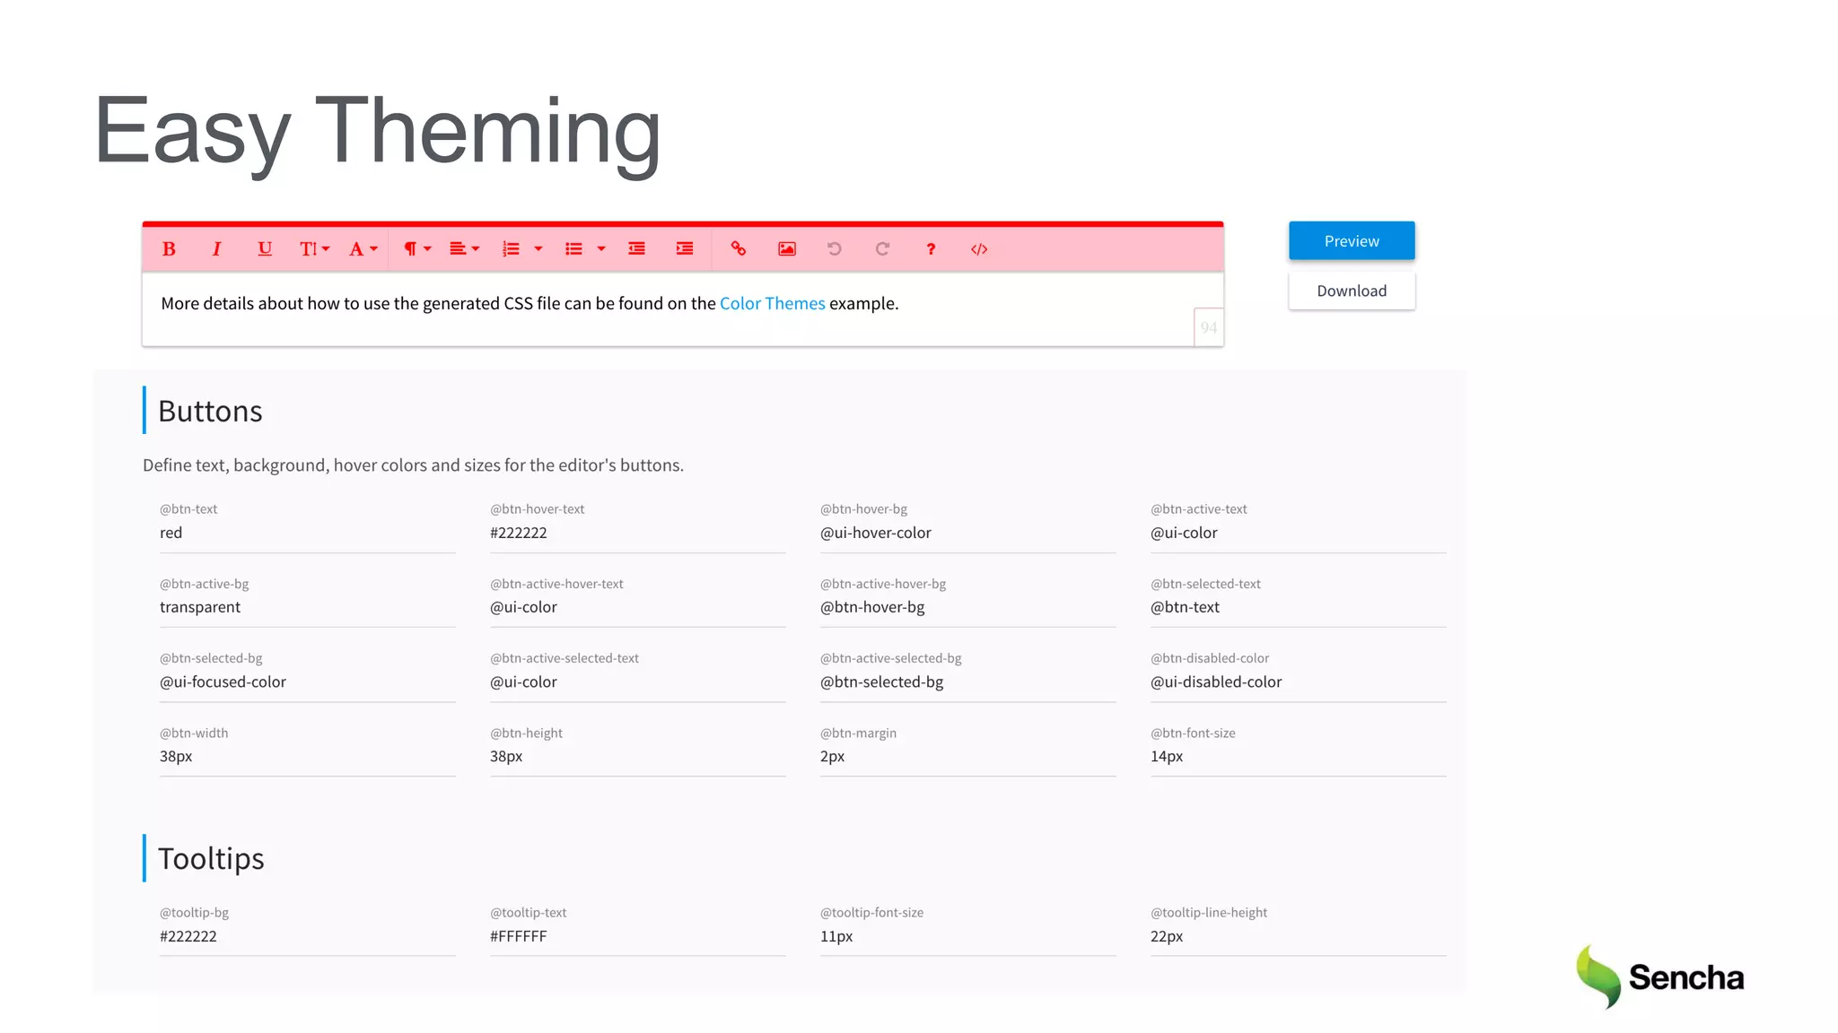This screenshot has width=1838, height=1033.
Task: Edit the @btn-active-hover-bg field
Action: tap(968, 607)
